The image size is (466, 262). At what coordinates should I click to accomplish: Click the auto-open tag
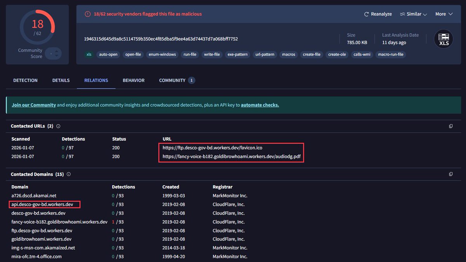point(108,55)
